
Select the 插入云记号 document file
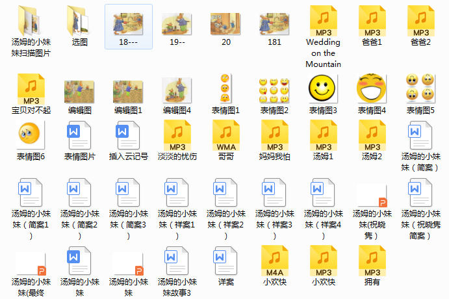tap(128, 137)
